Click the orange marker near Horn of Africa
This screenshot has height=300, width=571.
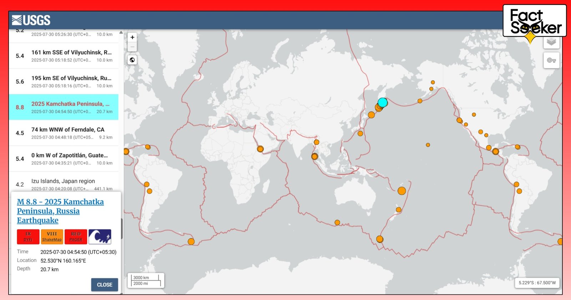[x=260, y=149]
